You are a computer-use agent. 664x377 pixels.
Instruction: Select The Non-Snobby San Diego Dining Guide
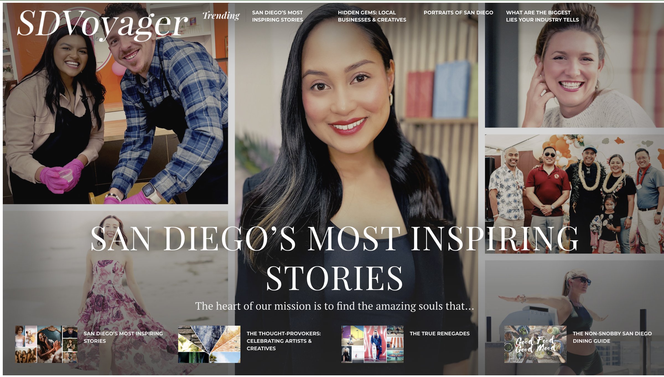click(612, 337)
